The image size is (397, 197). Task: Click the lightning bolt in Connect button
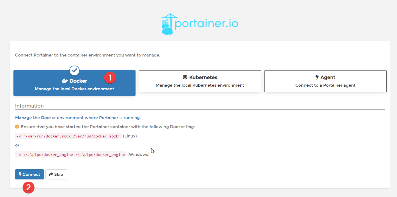20,175
